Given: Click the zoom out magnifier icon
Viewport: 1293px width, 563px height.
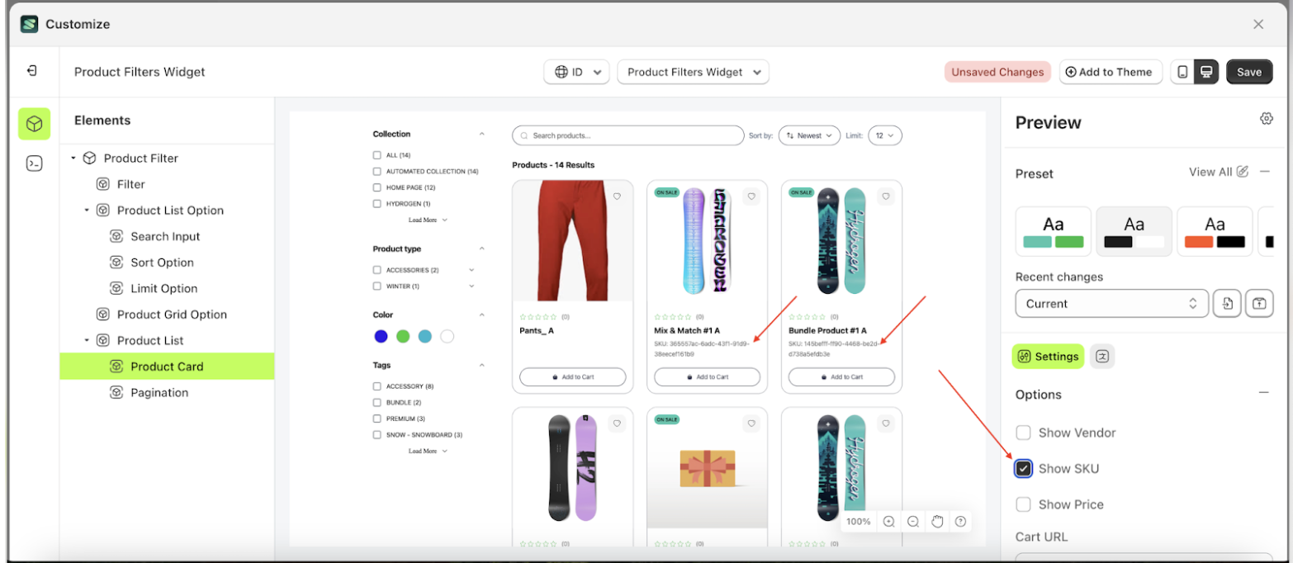Looking at the screenshot, I should [912, 521].
